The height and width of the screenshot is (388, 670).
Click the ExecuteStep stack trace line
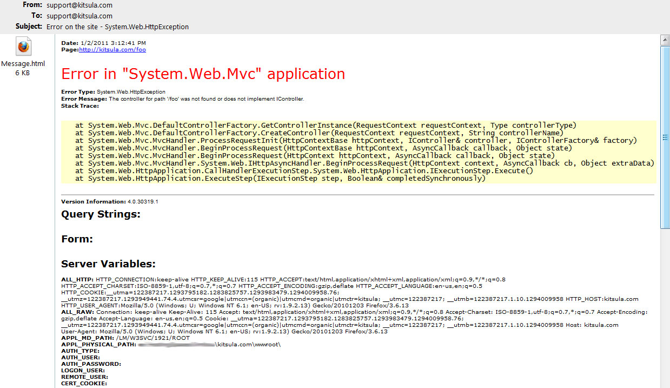tap(280, 178)
